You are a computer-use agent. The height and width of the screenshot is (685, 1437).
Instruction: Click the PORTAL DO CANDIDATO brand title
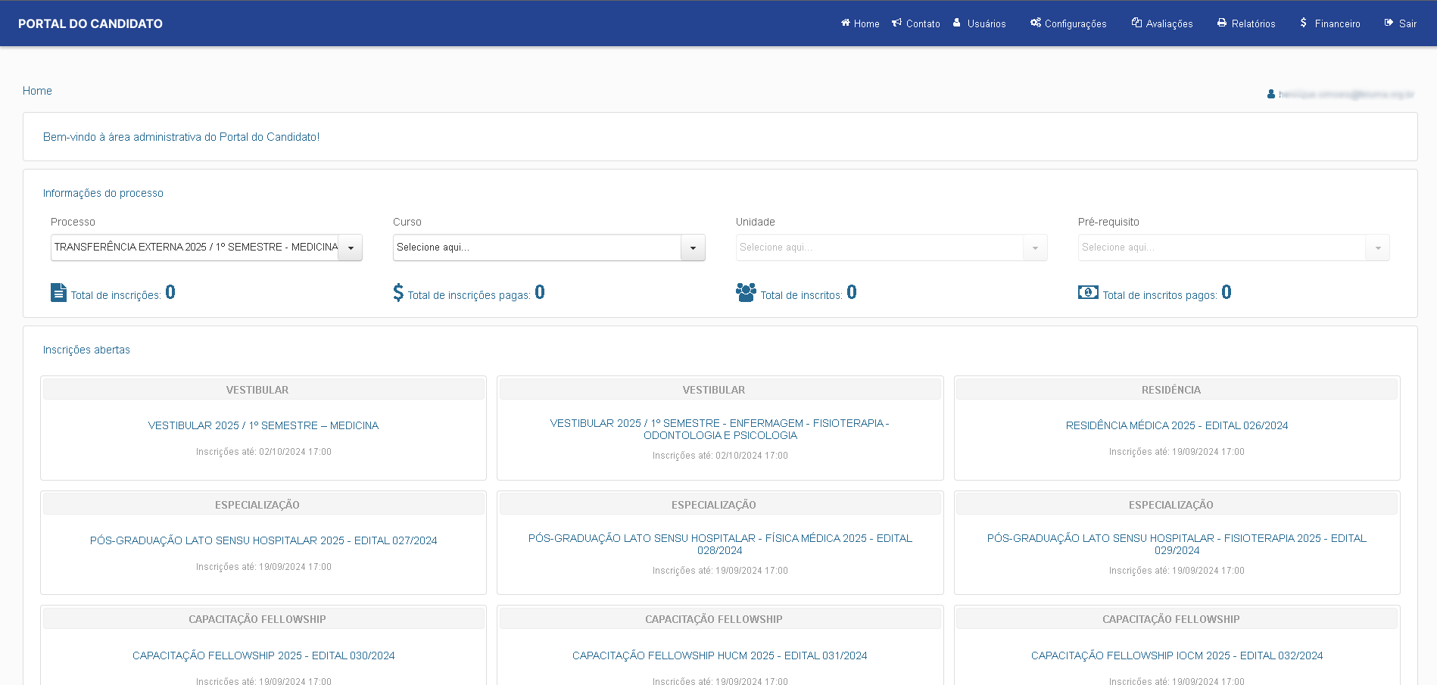point(90,23)
